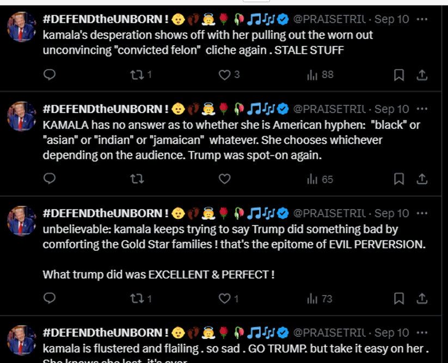Open profile avatar on first tweet
Image resolution: width=448 pixels, height=363 pixels.
click(22, 26)
